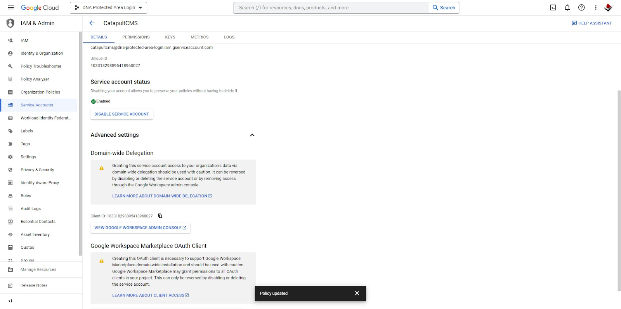The height and width of the screenshot is (309, 621).
Task: Open the Metrics tab
Action: tap(199, 37)
